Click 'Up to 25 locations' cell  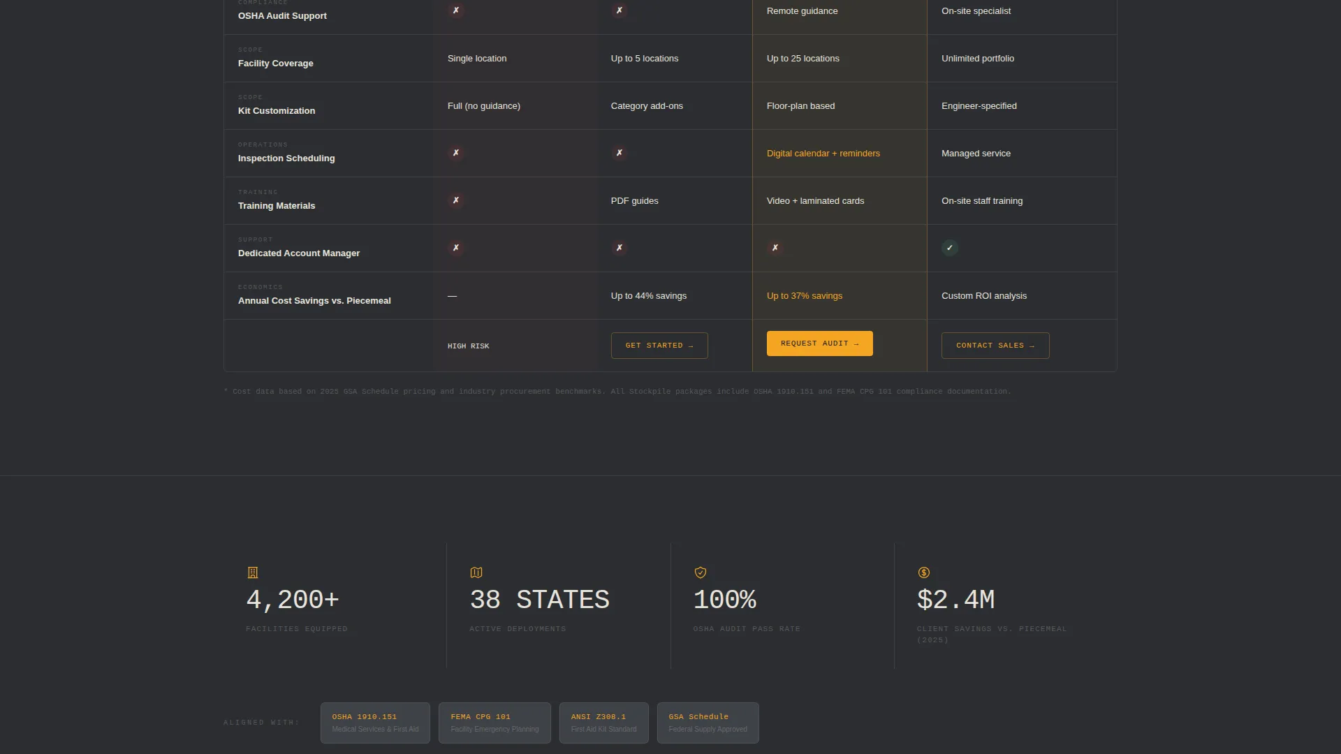pos(803,59)
